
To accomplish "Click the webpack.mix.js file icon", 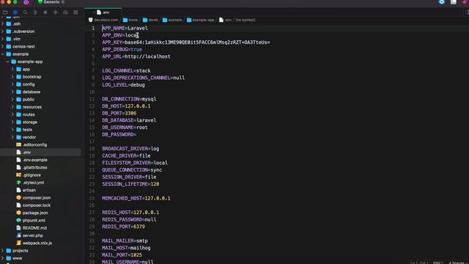I will (x=18, y=243).
